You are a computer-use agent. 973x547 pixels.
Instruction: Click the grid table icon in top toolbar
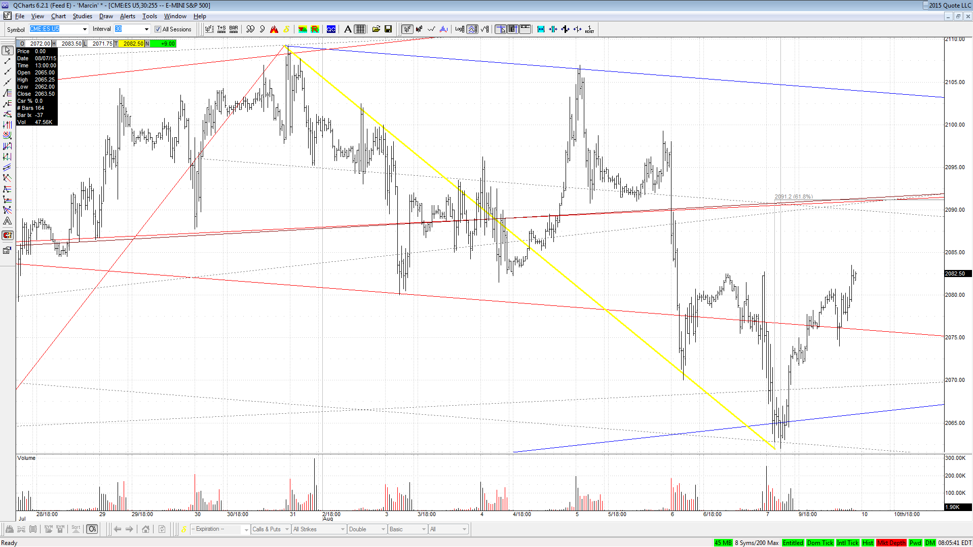(360, 29)
